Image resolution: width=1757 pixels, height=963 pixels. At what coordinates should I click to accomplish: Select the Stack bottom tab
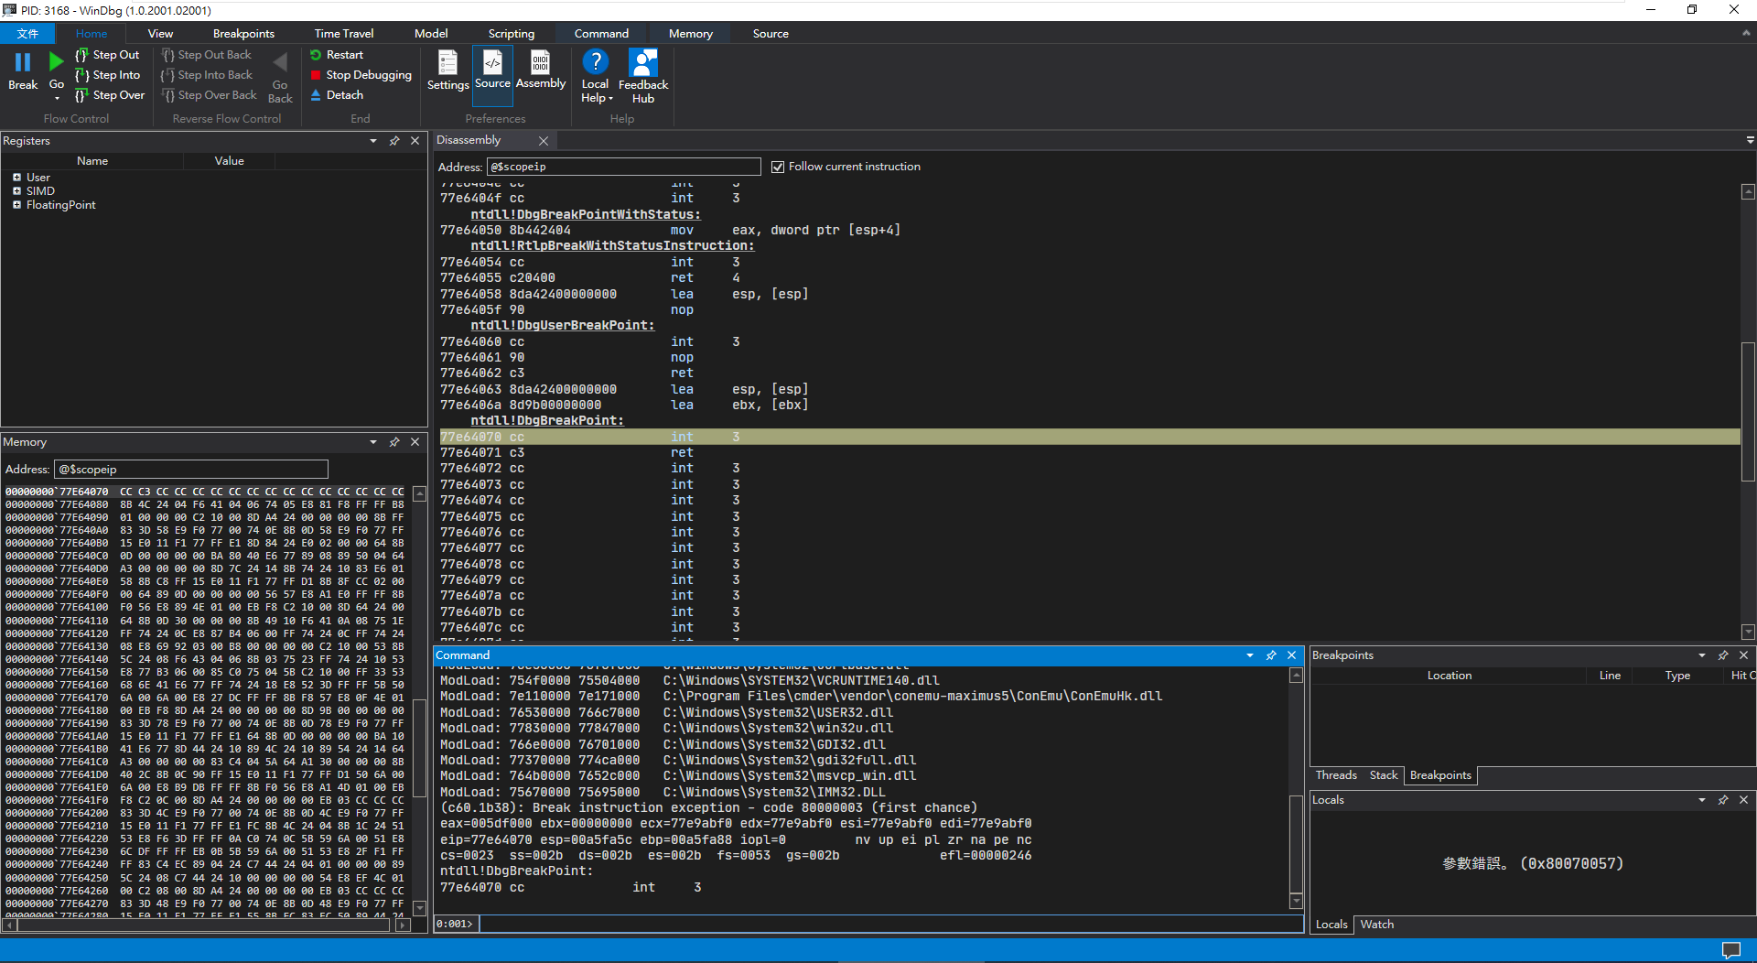[1384, 775]
